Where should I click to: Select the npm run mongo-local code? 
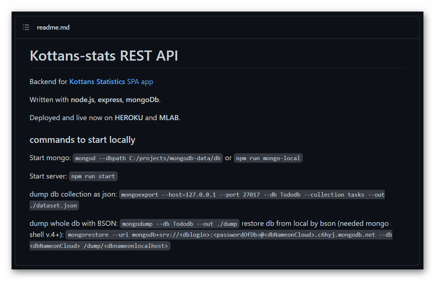pyautogui.click(x=268, y=158)
